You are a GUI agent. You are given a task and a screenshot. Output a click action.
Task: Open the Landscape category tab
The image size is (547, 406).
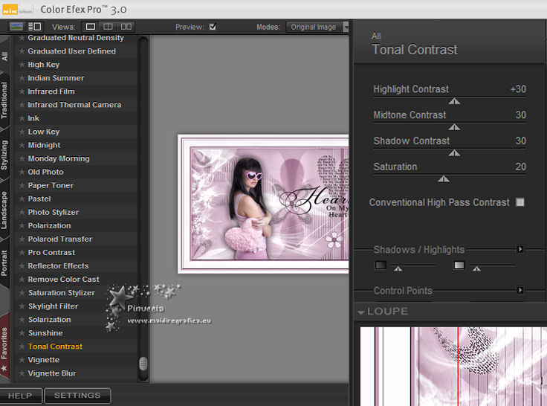tap(4, 210)
